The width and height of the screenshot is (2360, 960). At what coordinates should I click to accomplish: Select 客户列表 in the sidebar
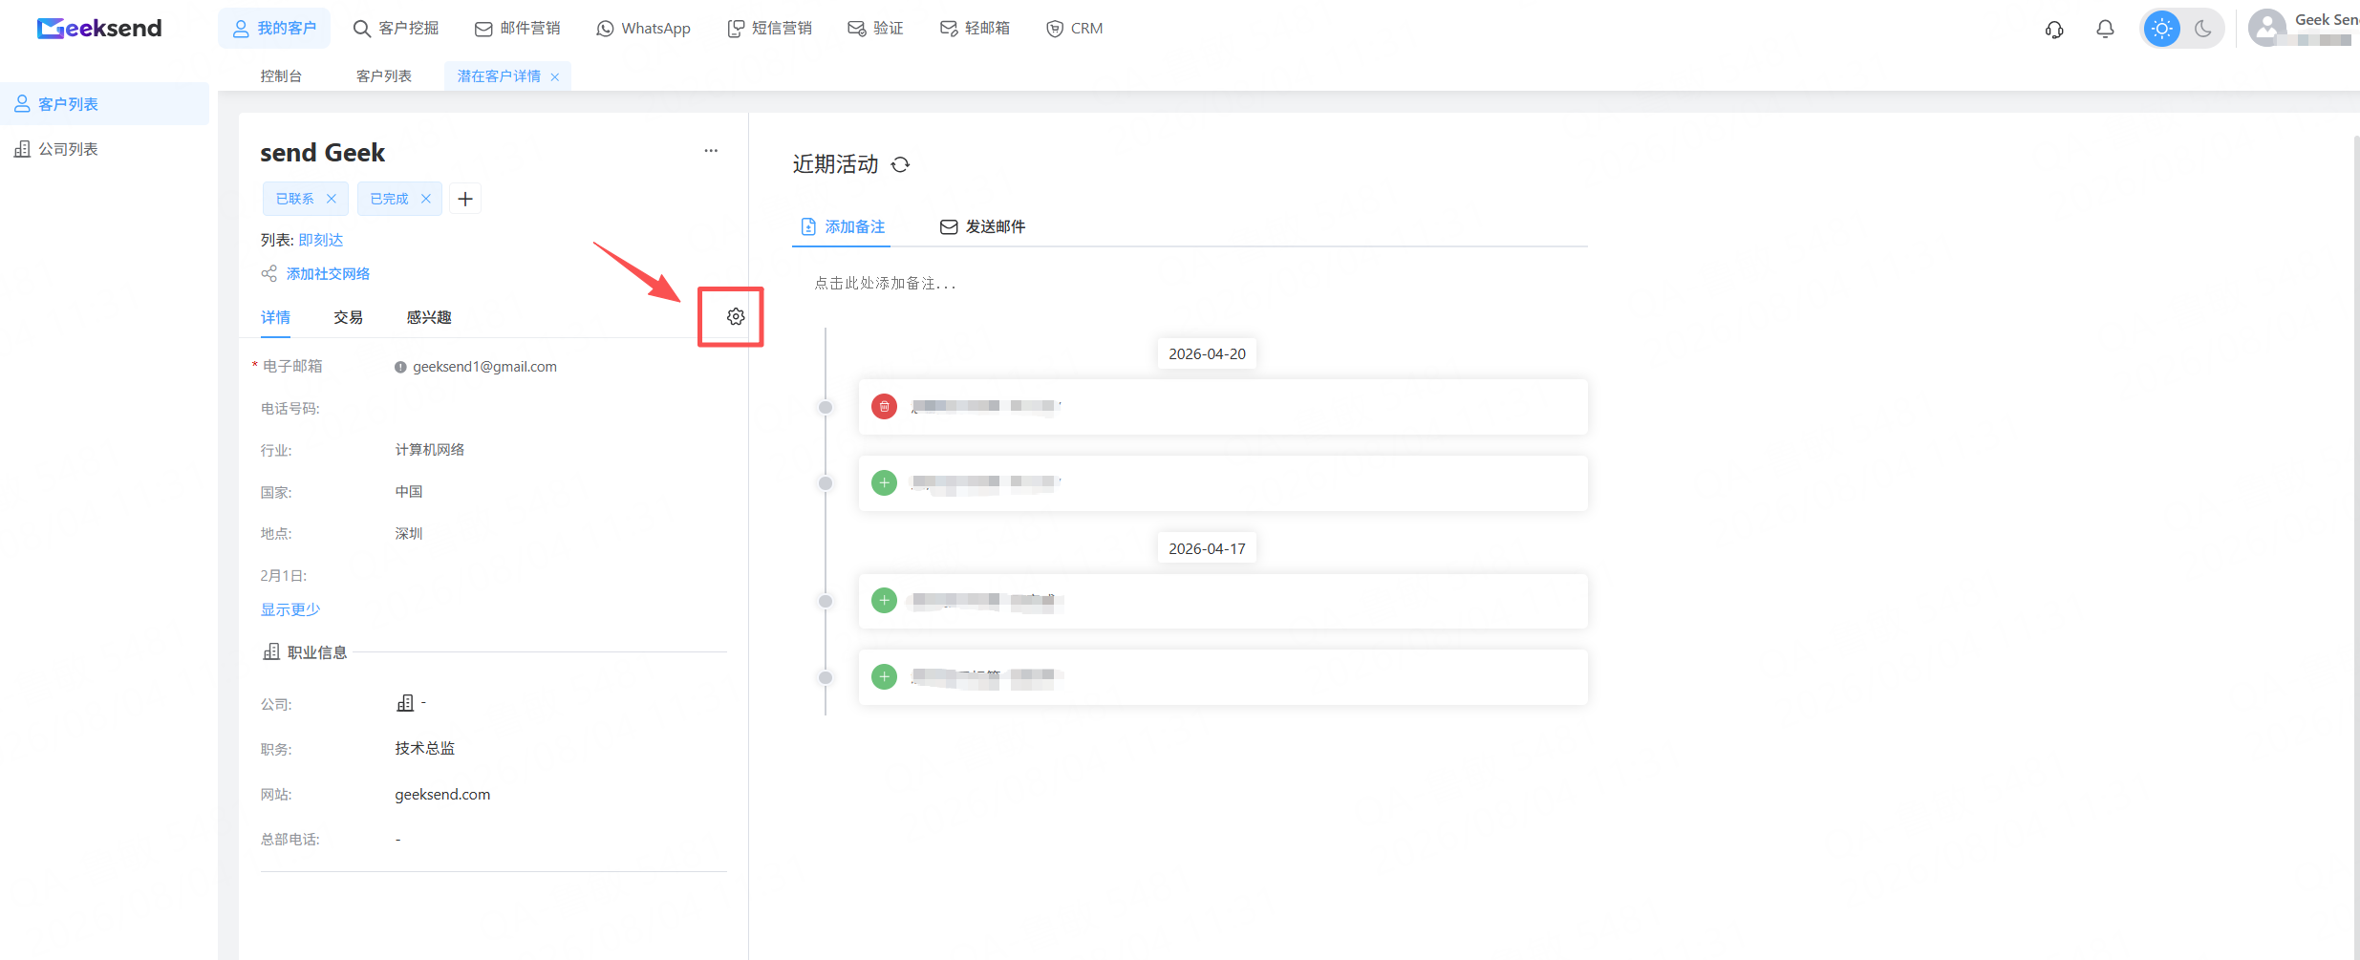click(x=105, y=104)
